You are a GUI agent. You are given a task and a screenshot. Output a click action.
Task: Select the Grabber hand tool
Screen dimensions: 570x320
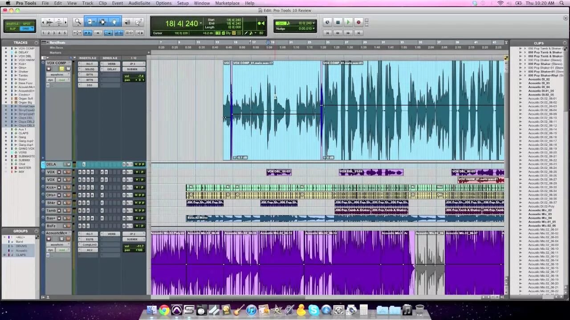114,22
